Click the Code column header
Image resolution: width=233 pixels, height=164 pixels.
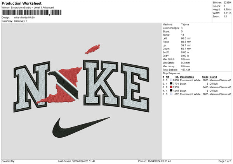tap(205, 77)
